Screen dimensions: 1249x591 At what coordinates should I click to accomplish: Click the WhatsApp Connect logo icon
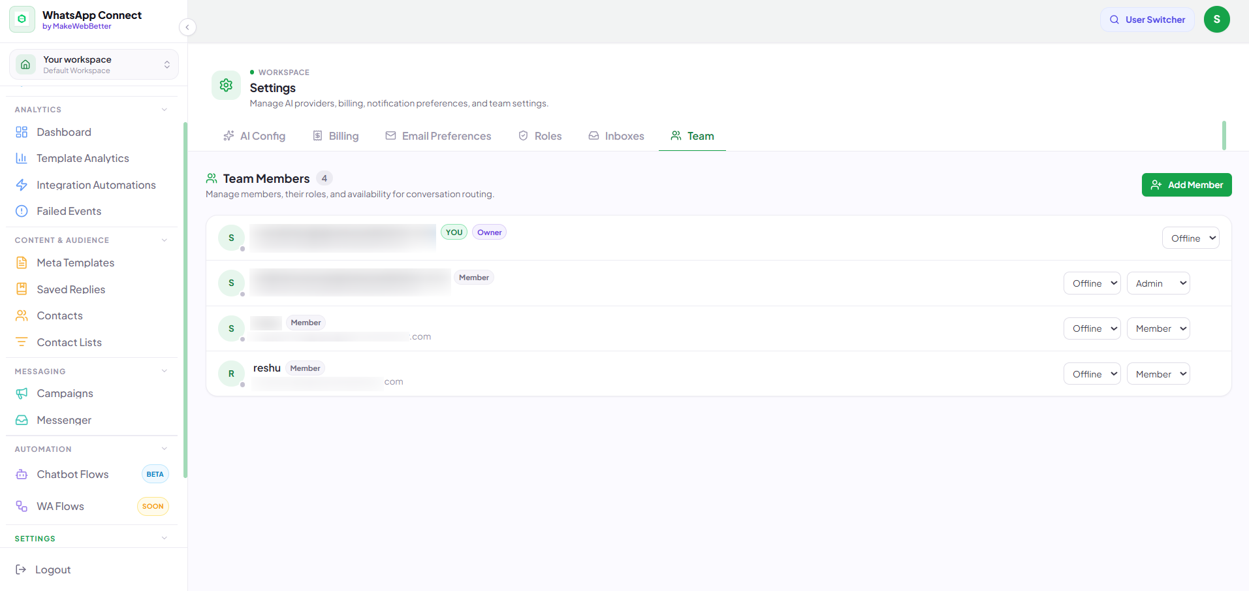pos(22,20)
